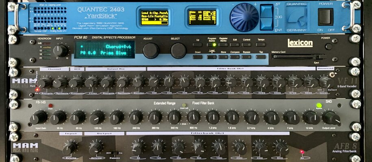Click the Memory Card slot on PCM 80
This screenshot has height=162, width=372.
(298, 57)
